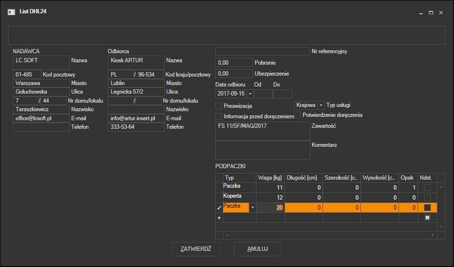Click the empty recipient Nazwisko field
Screen dimensions: 454x267
pos(136,109)
